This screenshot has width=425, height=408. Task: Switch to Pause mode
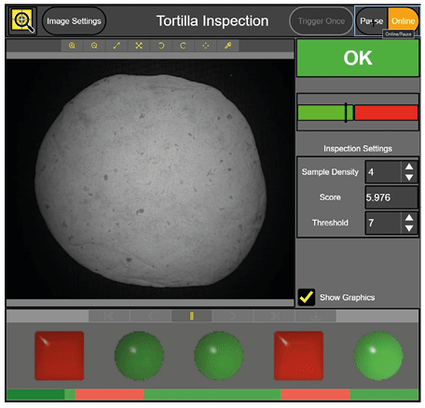(x=372, y=21)
